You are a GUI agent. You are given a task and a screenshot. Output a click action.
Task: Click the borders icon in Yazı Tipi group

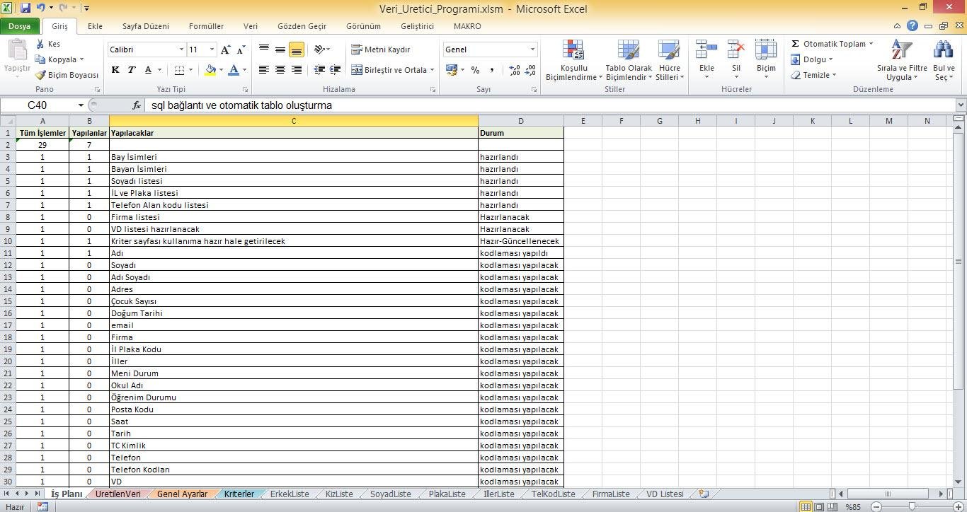pyautogui.click(x=179, y=70)
